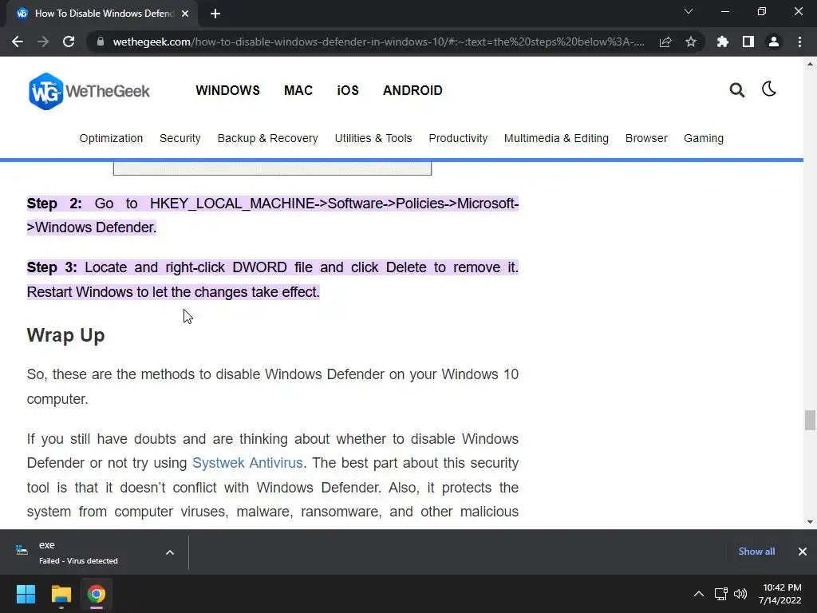Open the MAC menu item

pos(298,90)
